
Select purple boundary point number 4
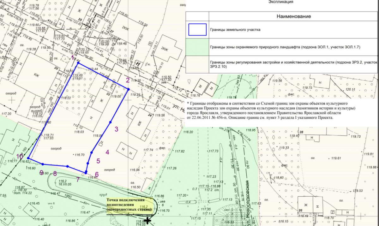[107, 152]
